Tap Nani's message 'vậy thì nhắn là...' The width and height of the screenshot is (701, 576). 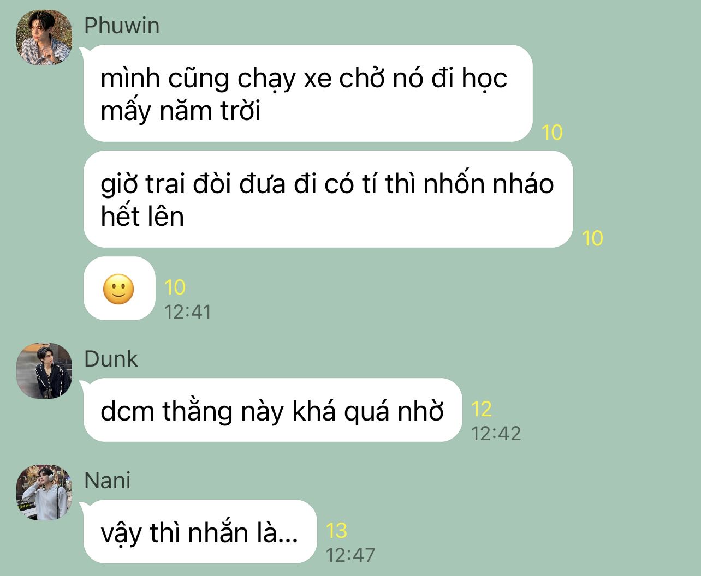(200, 532)
